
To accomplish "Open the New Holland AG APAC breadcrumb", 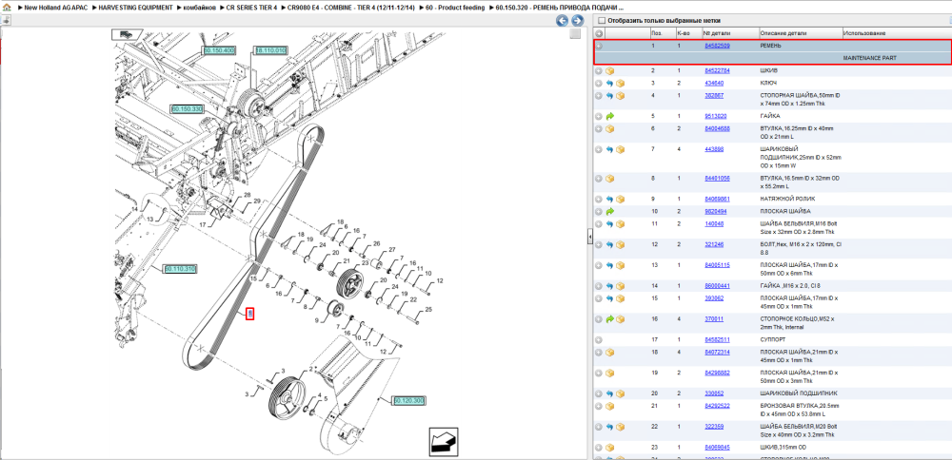I will click(54, 8).
